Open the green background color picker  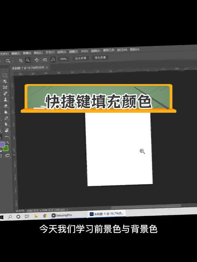click(x=6, y=148)
